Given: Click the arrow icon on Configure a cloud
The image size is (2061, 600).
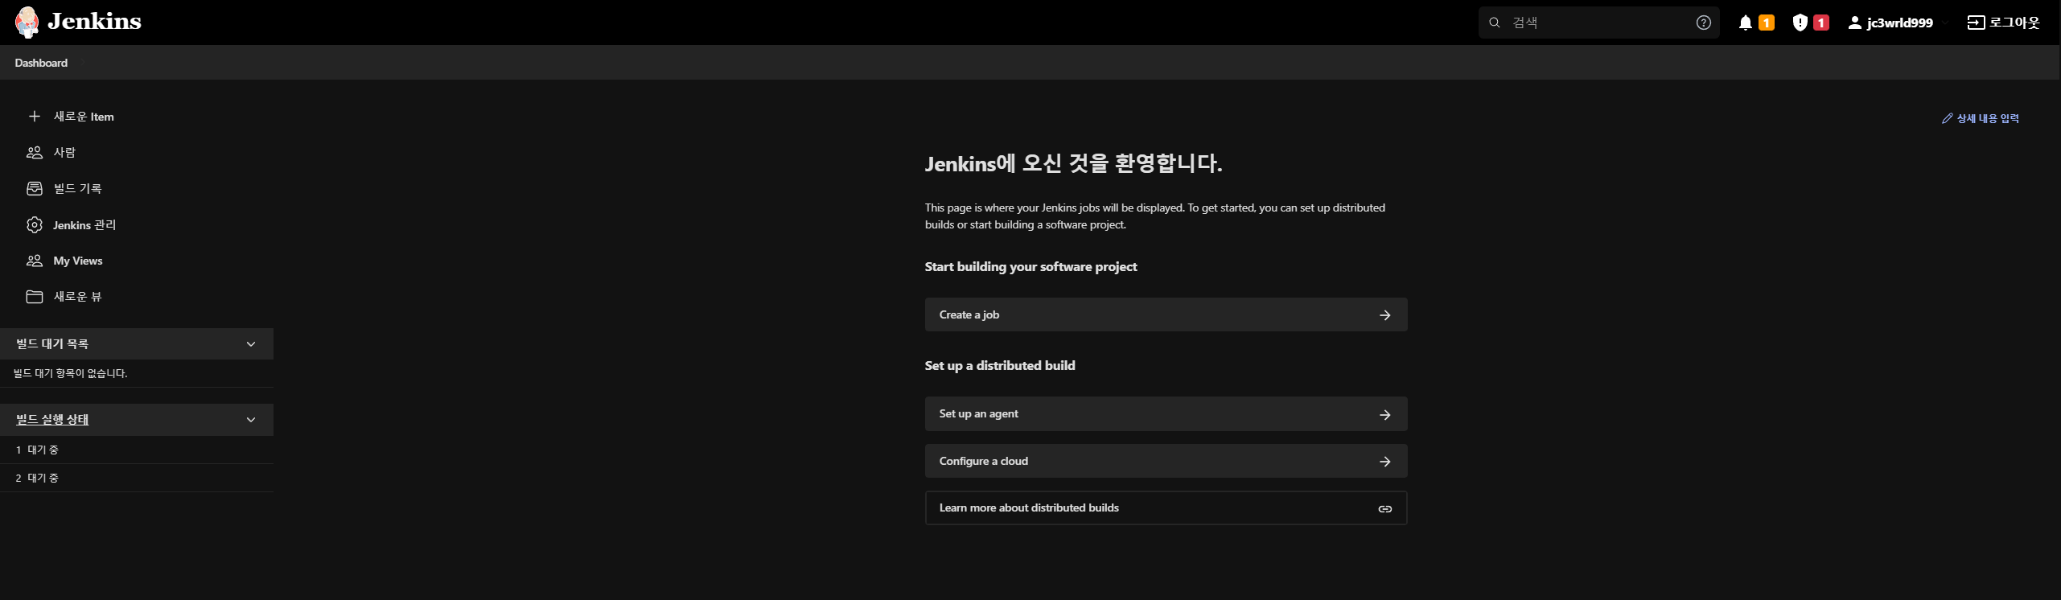Looking at the screenshot, I should [x=1384, y=462].
